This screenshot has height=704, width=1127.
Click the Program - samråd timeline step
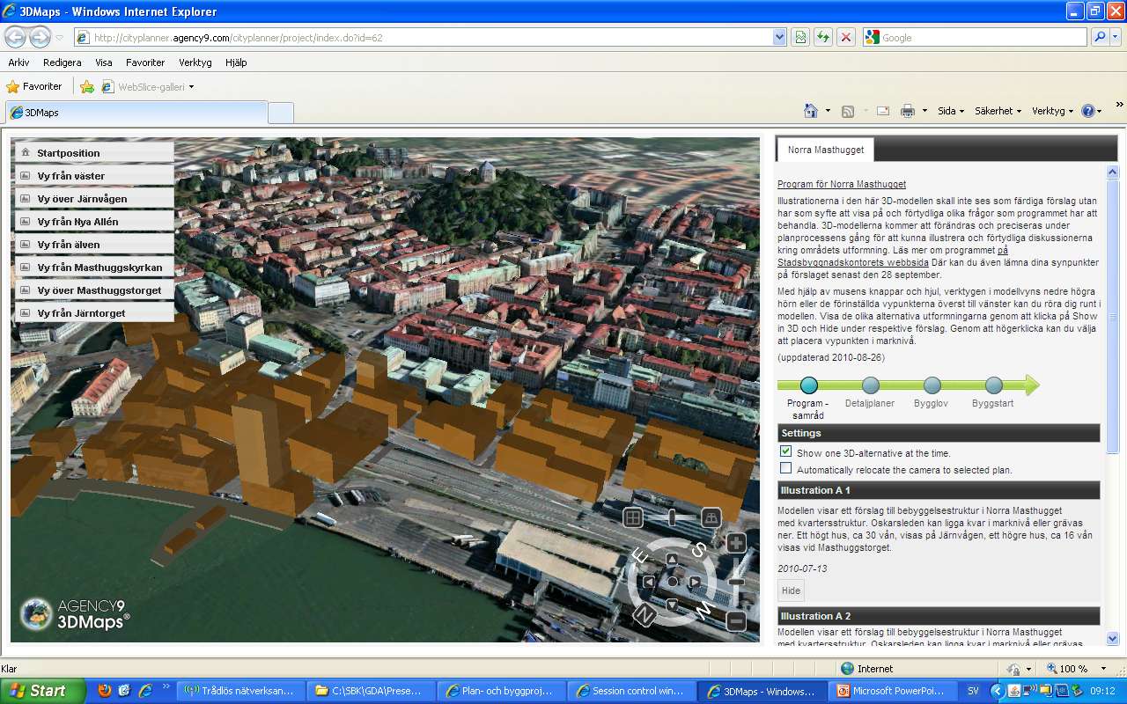click(x=808, y=385)
